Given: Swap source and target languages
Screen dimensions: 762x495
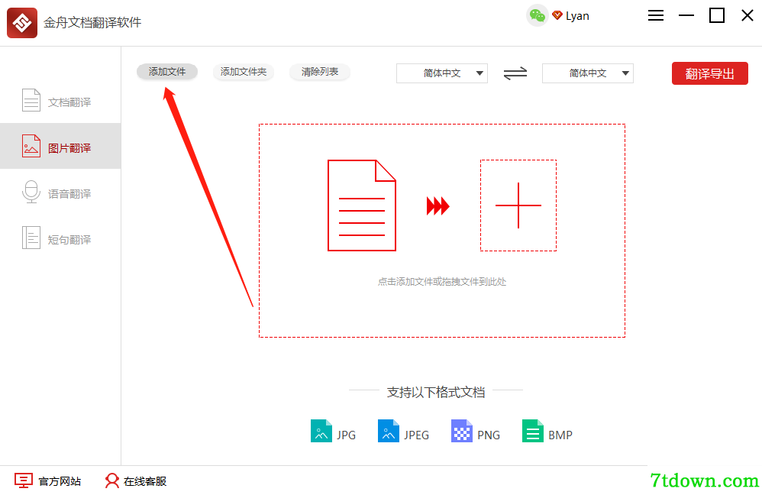Looking at the screenshot, I should click(x=515, y=73).
